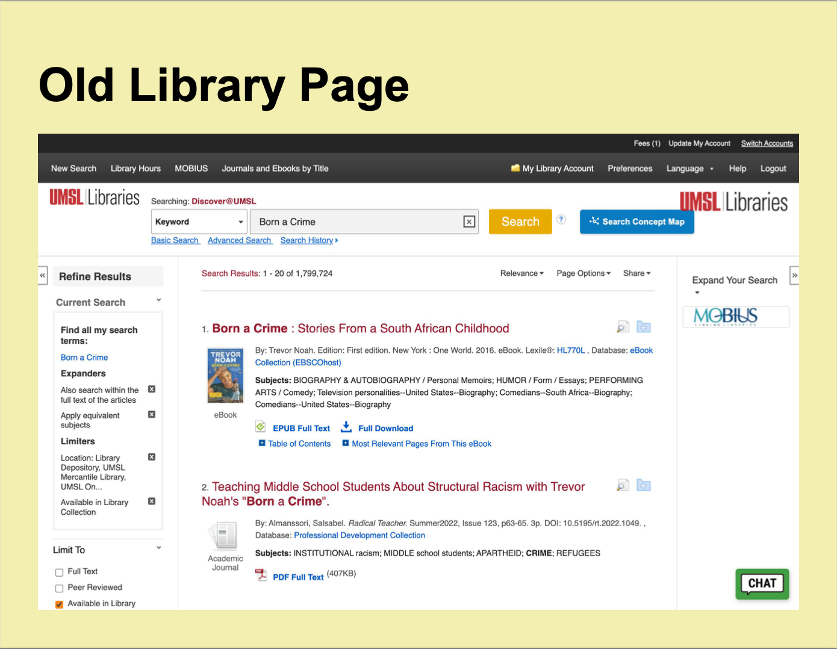Expand Table of Contents
837x649 pixels.
click(294, 444)
